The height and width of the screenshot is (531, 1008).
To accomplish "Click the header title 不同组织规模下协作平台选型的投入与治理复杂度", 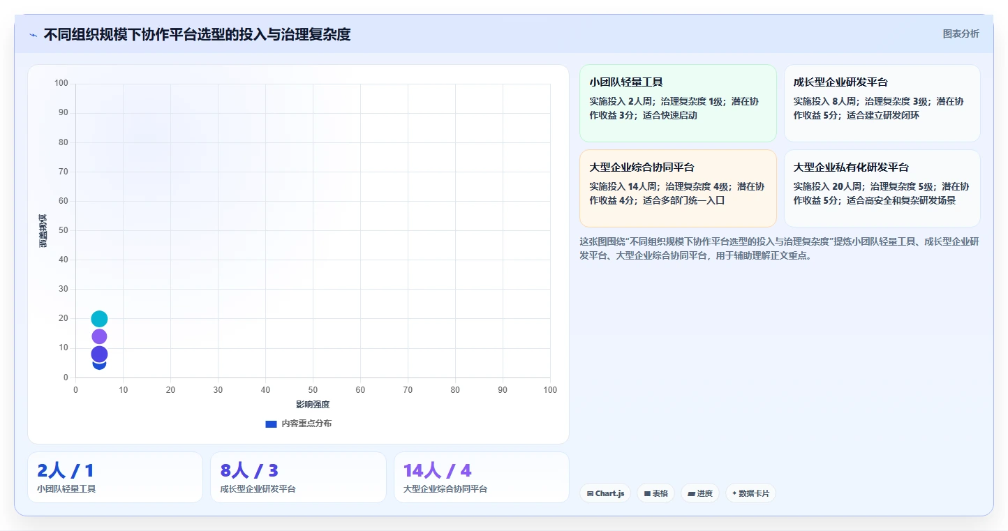I will 197,34.
